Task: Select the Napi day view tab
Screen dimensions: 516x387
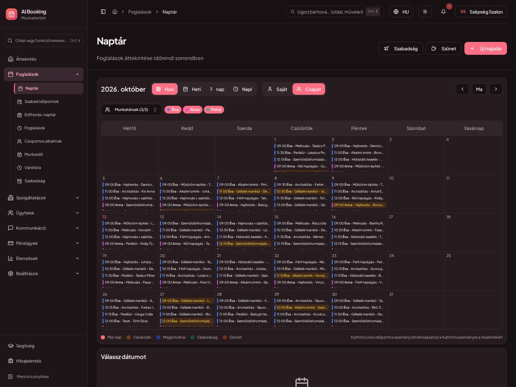Action: [x=243, y=89]
